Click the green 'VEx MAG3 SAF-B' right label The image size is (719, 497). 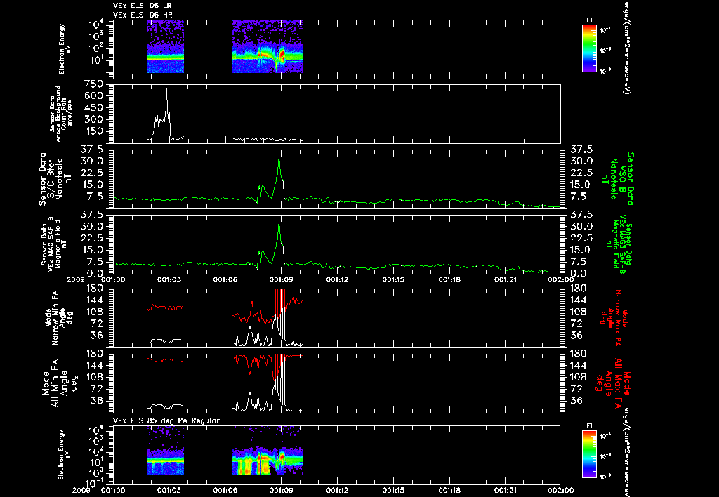coord(619,244)
